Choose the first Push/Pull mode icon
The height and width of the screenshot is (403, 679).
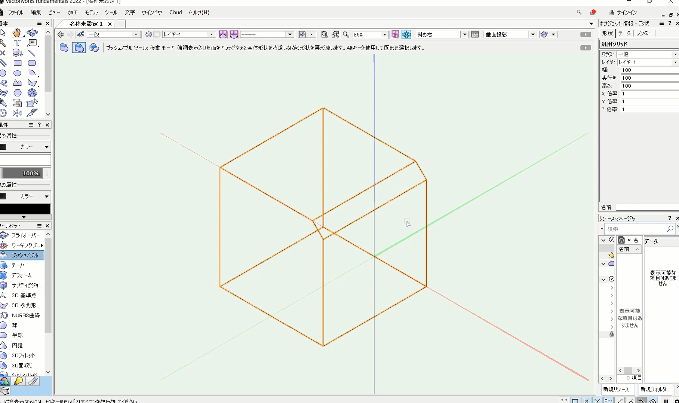point(64,48)
